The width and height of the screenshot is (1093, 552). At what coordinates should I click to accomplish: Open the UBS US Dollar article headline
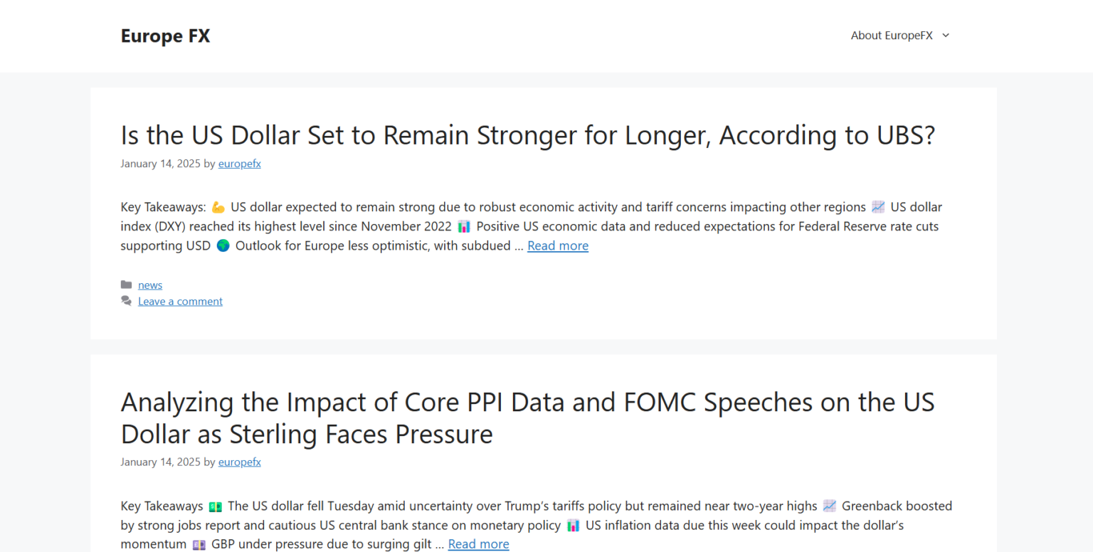click(x=527, y=135)
